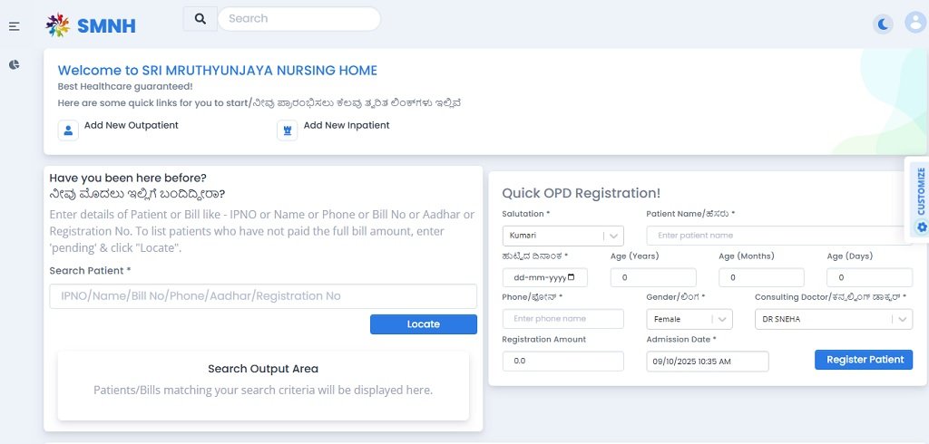
Task: Open the date of birth calendar picker
Action: (571, 277)
